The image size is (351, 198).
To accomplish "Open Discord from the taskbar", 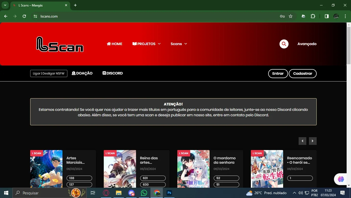I will [131, 193].
